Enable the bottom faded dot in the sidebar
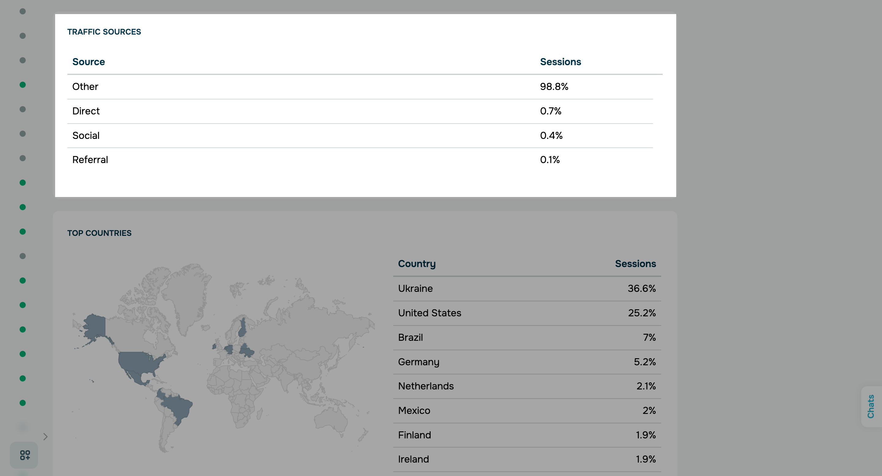Screen dimensions: 882x476 (x=23, y=427)
